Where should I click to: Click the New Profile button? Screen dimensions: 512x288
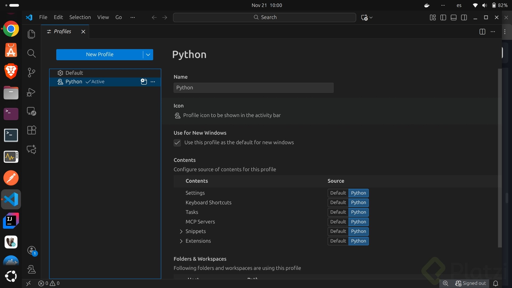tap(99, 55)
